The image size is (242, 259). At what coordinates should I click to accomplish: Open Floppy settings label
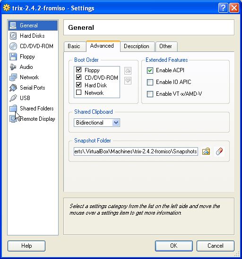tap(27, 57)
